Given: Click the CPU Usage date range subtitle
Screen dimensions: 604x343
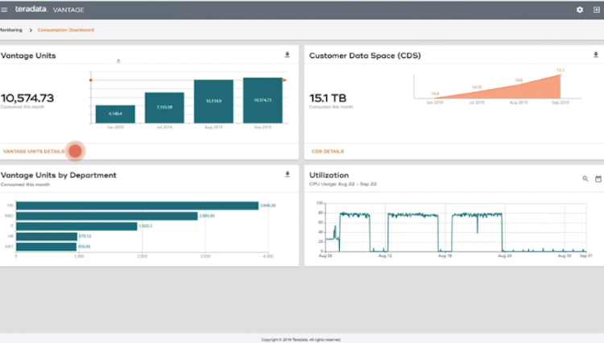Looking at the screenshot, I should pos(343,184).
